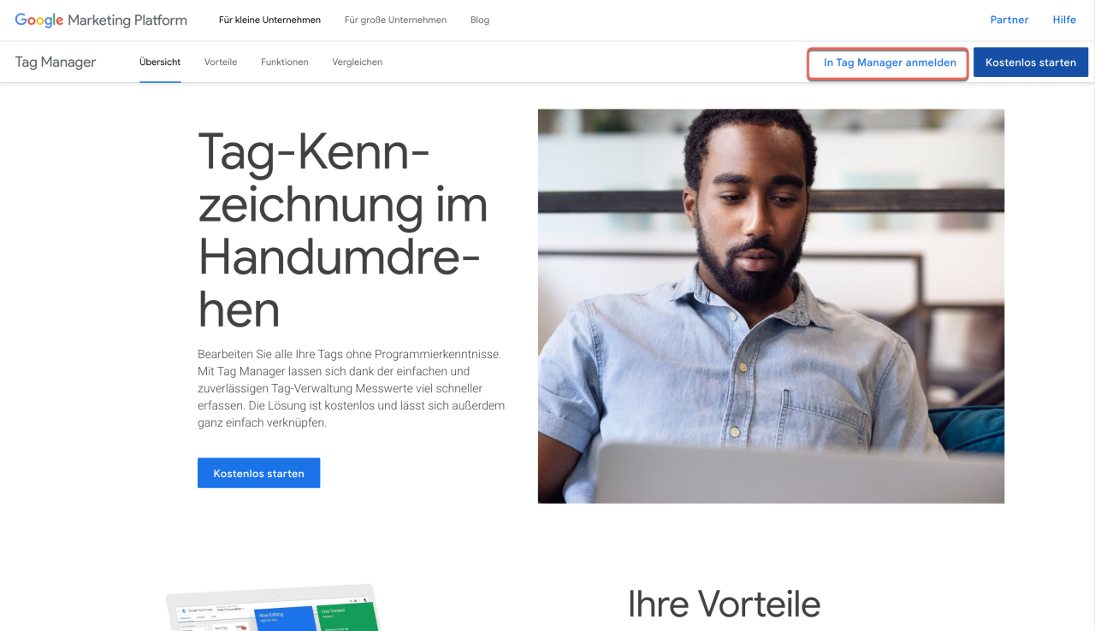Click the Bearbeiten Sie alle Ihre Tags paragraph
This screenshot has height=631, width=1095.
pos(351,388)
